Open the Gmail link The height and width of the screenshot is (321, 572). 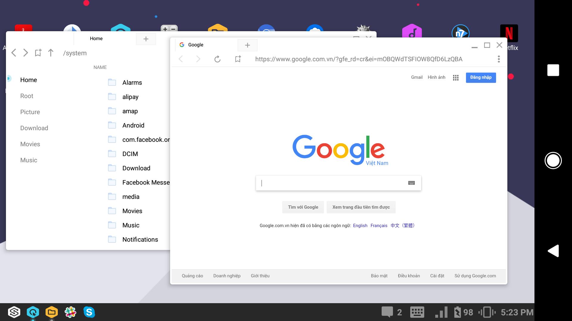point(417,77)
